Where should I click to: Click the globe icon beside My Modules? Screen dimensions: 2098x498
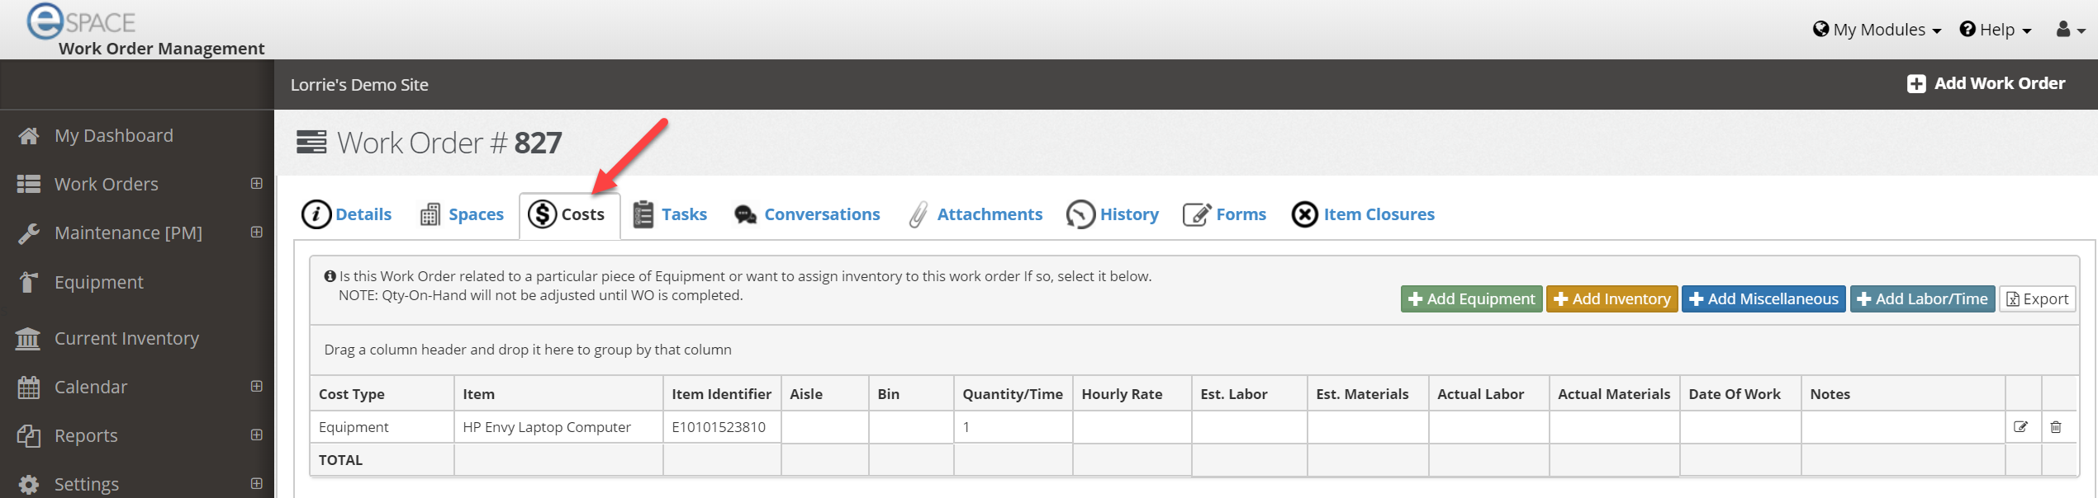(x=1820, y=30)
